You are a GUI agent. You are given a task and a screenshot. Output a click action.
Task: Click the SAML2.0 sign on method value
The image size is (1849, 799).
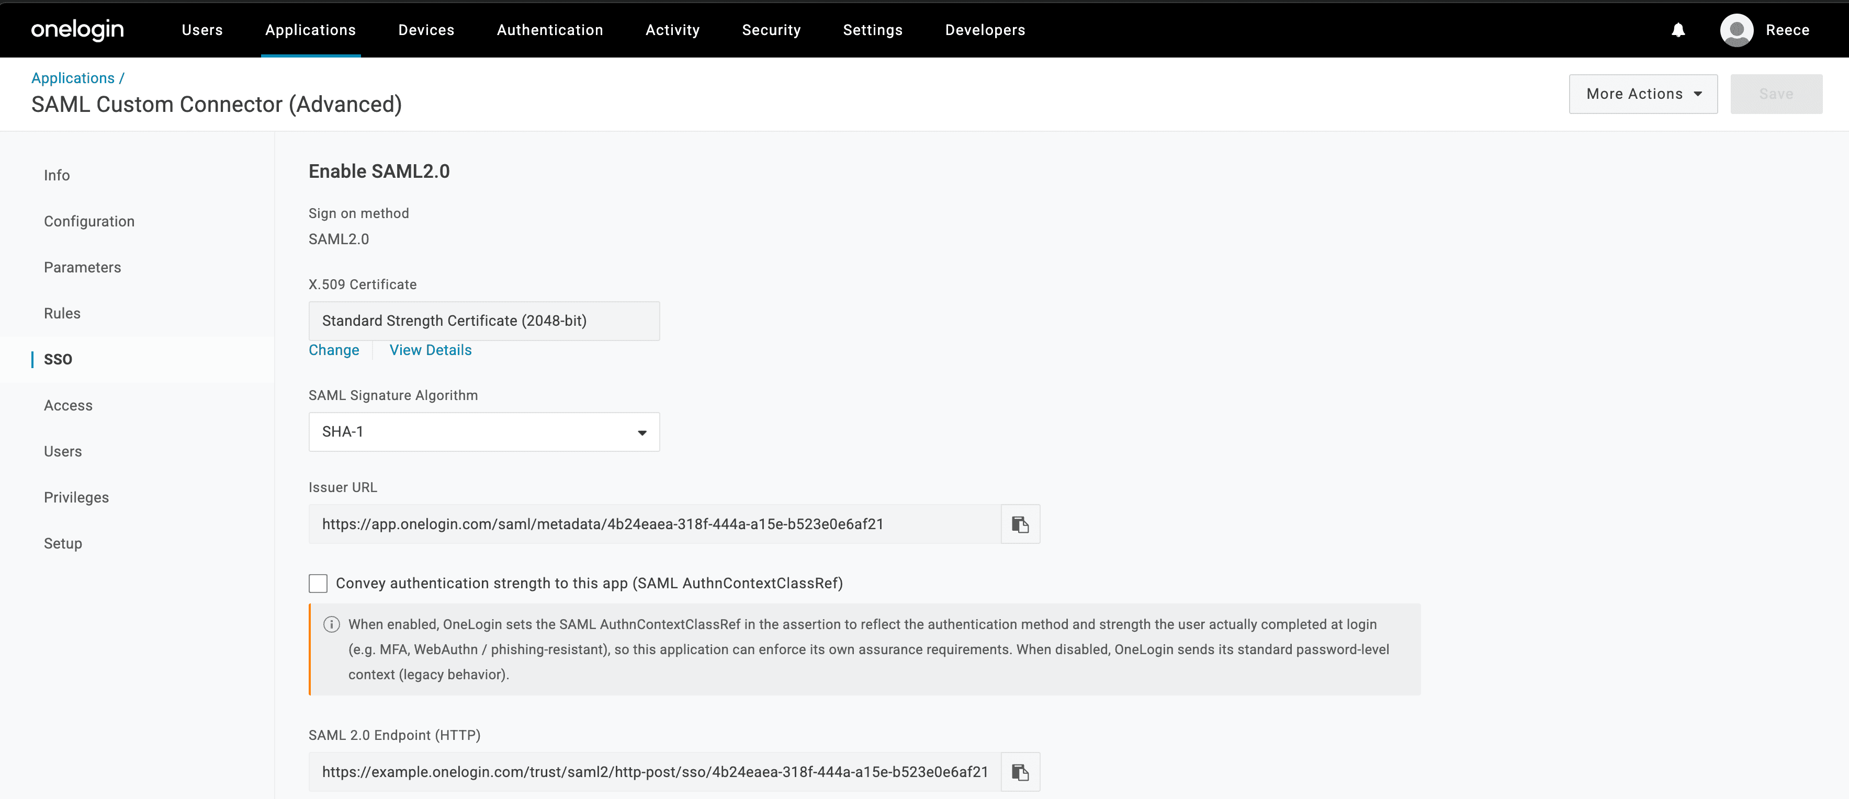coord(339,239)
